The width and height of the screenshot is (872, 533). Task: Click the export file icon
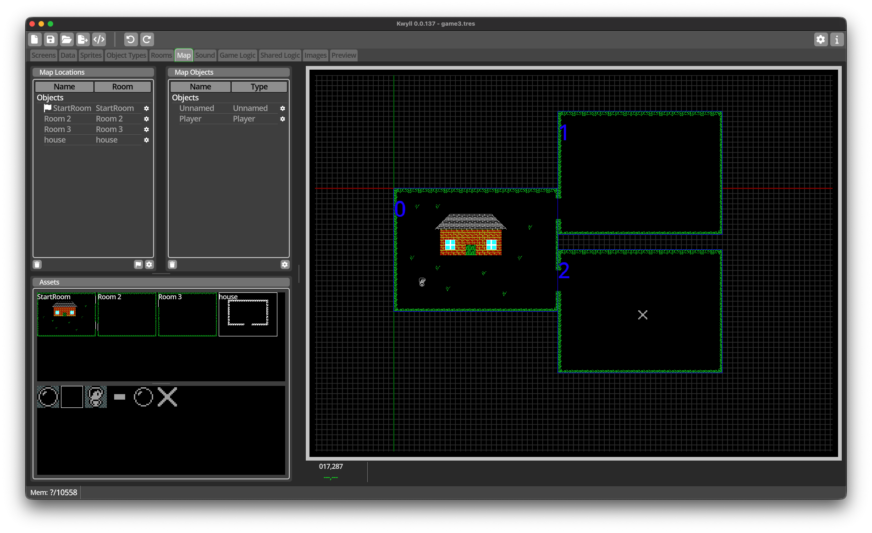83,39
